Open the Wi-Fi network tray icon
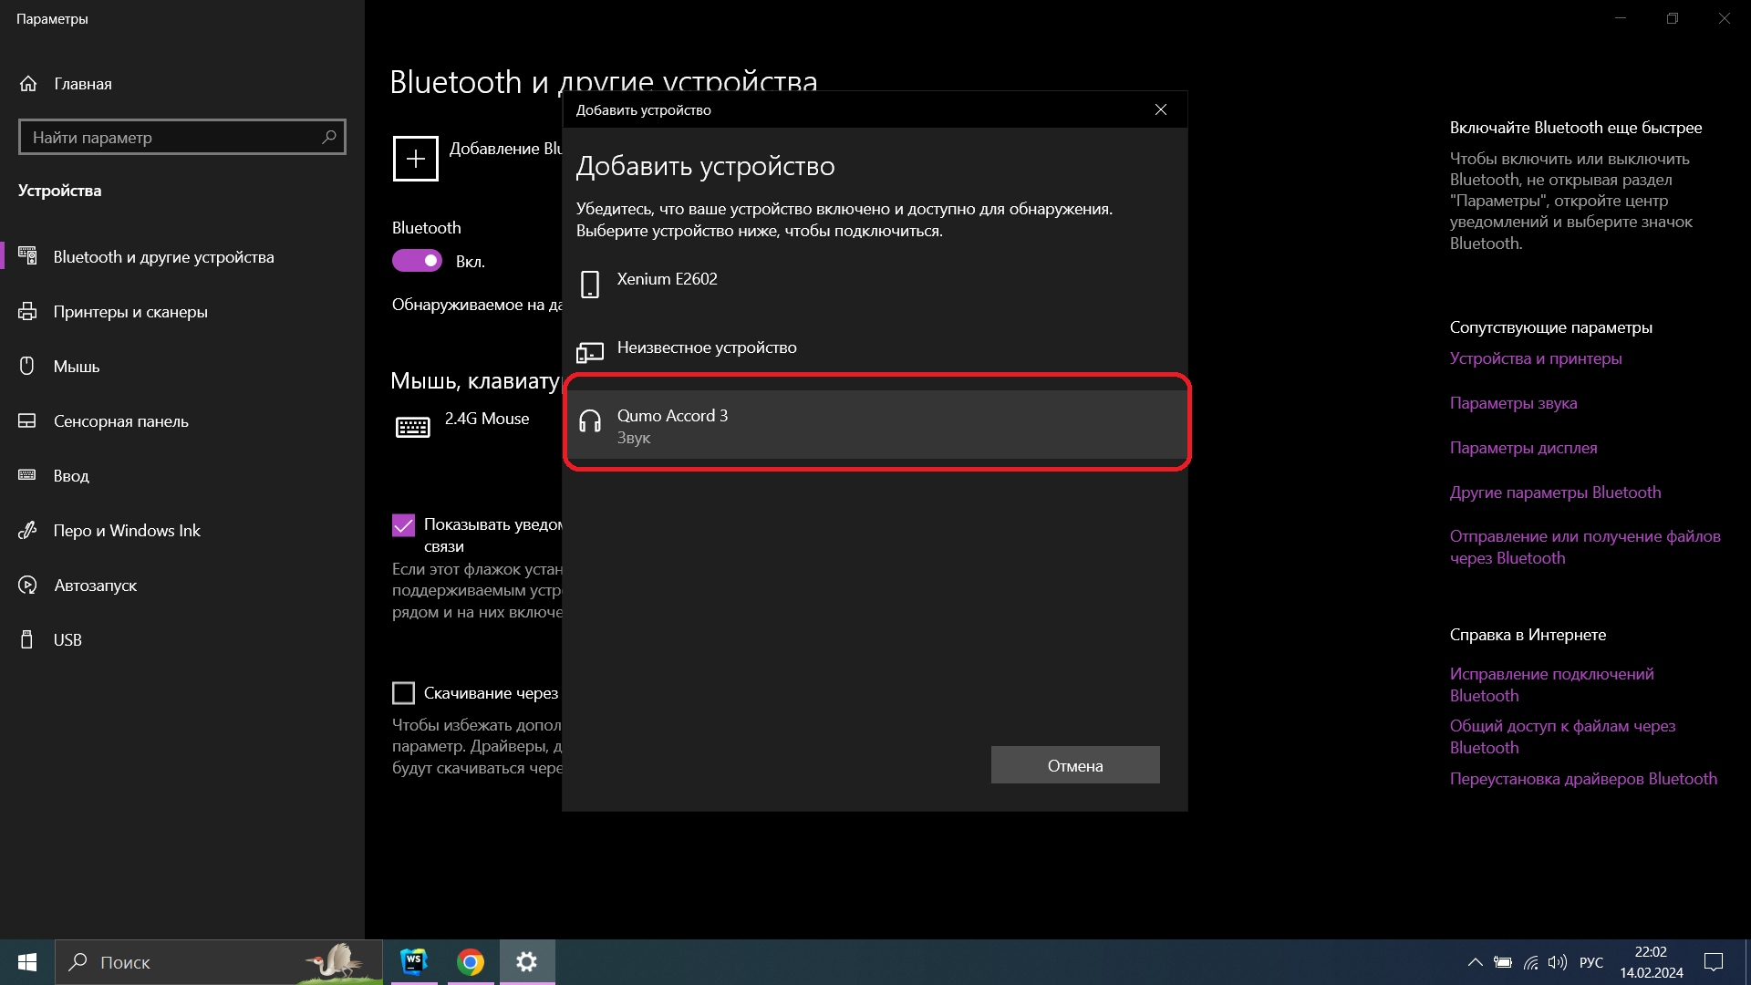The height and width of the screenshot is (985, 1751). tap(1531, 962)
